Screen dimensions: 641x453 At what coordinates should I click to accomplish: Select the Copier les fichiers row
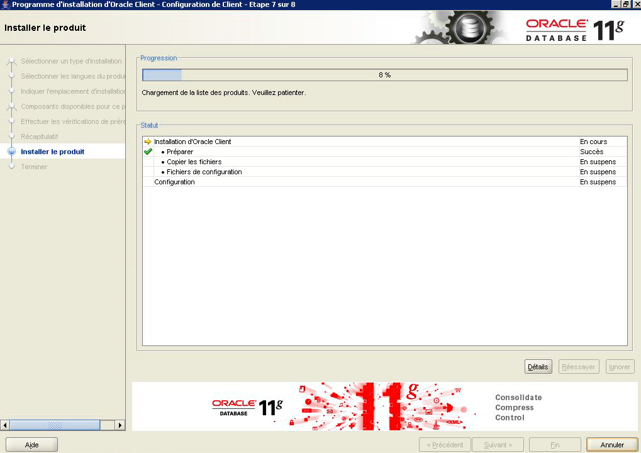pyautogui.click(x=385, y=162)
